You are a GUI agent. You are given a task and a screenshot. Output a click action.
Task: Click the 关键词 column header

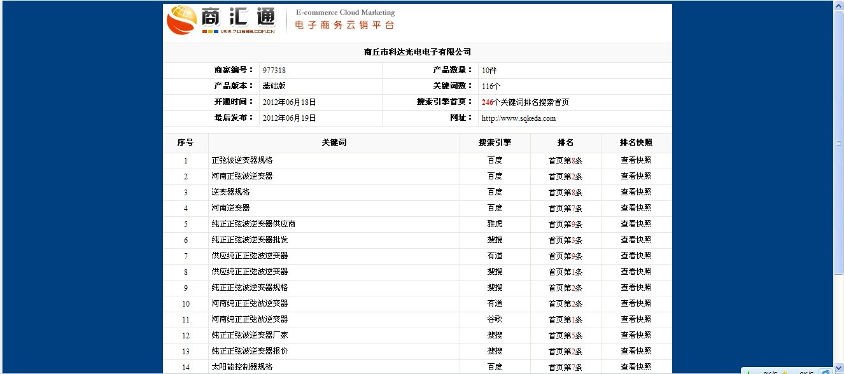click(x=334, y=142)
